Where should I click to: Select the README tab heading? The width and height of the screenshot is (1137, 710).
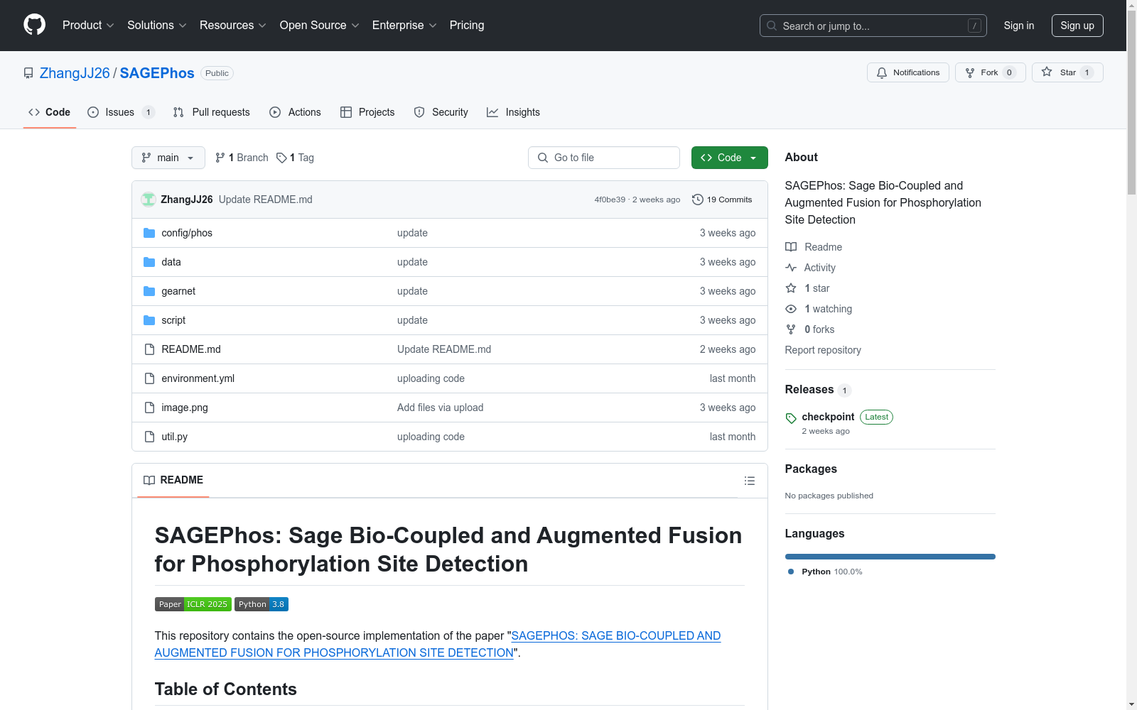[173, 480]
